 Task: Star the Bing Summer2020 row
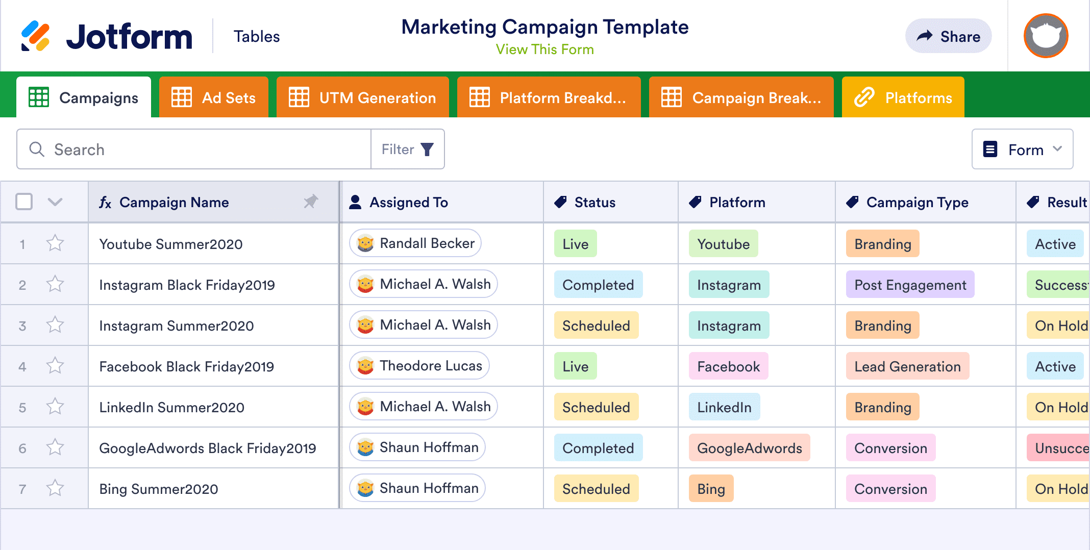coord(54,488)
